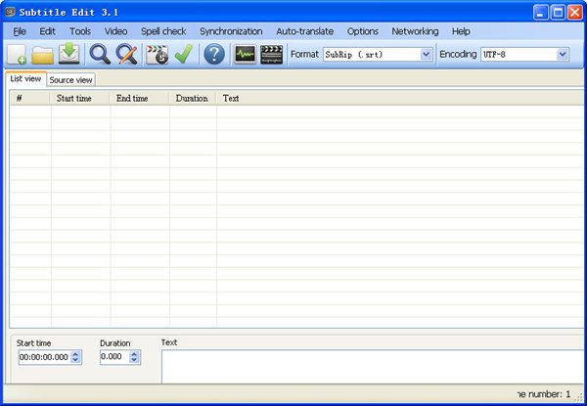Open the Video menu

click(115, 31)
